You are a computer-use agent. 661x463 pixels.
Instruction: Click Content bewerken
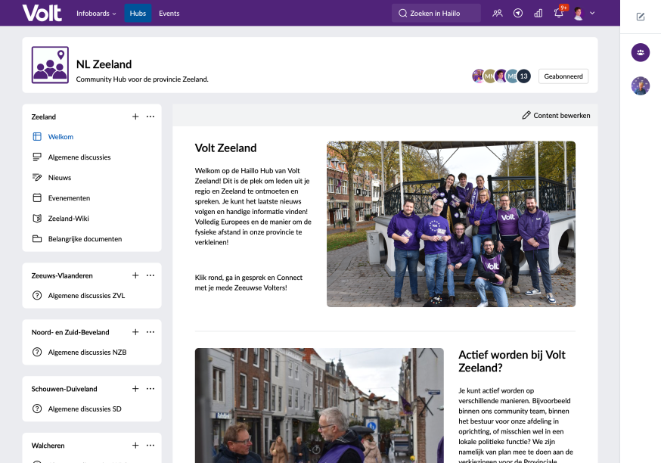point(556,115)
